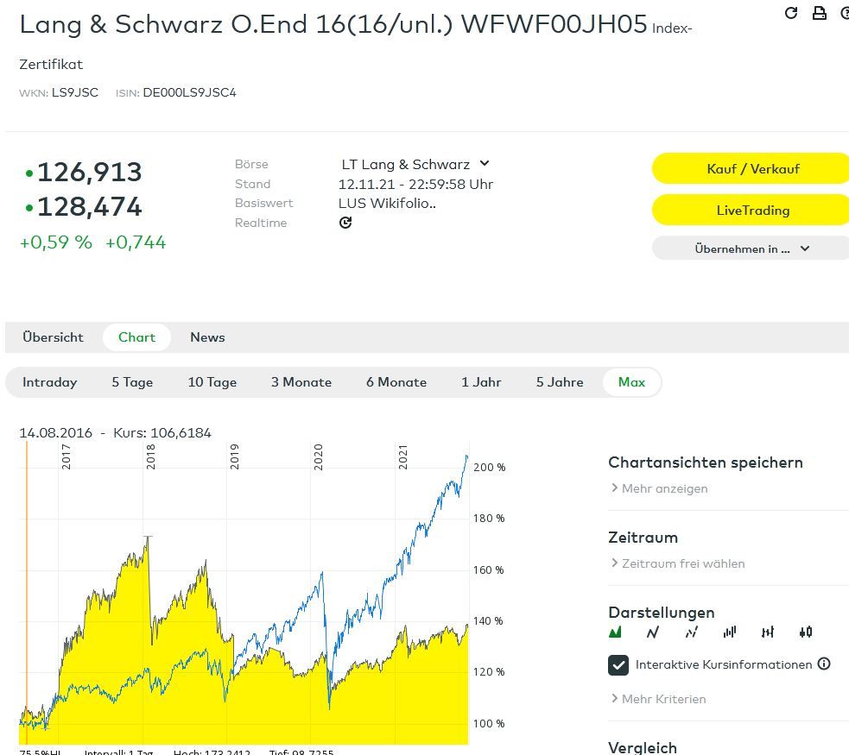Screen dimensions: 849x755
Task: Open the Übernehmen in dropdown
Action: pyautogui.click(x=751, y=249)
